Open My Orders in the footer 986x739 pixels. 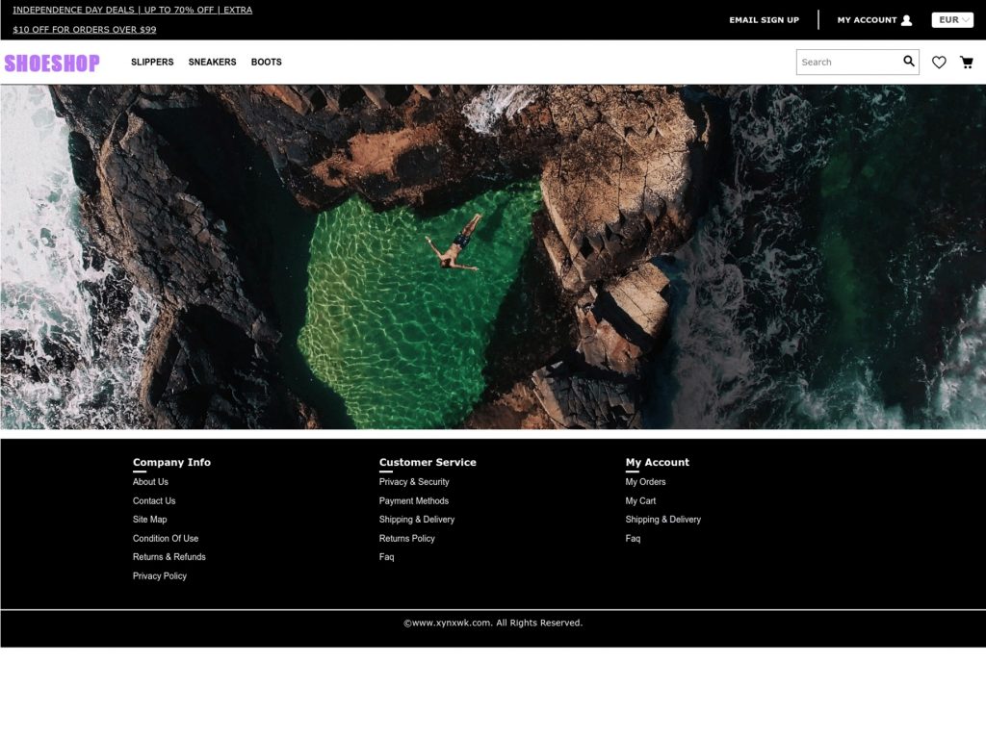click(645, 482)
